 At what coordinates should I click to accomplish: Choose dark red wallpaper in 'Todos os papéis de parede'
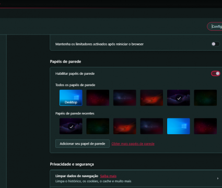coord(98,98)
